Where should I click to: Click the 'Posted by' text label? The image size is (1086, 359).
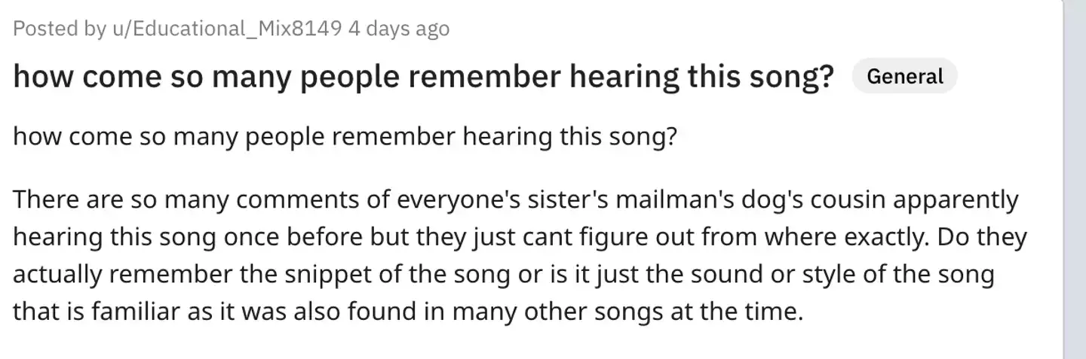click(x=59, y=29)
